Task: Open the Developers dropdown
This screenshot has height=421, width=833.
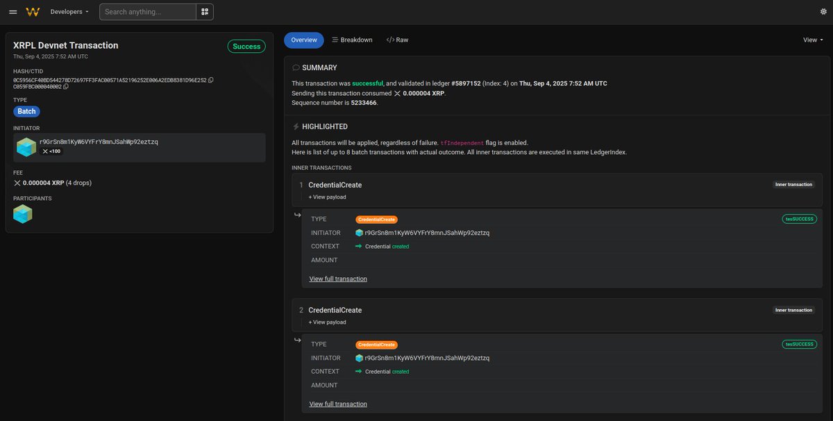Action: pyautogui.click(x=69, y=12)
